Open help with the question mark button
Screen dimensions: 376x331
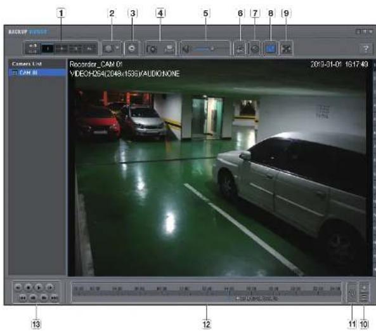pos(366,49)
